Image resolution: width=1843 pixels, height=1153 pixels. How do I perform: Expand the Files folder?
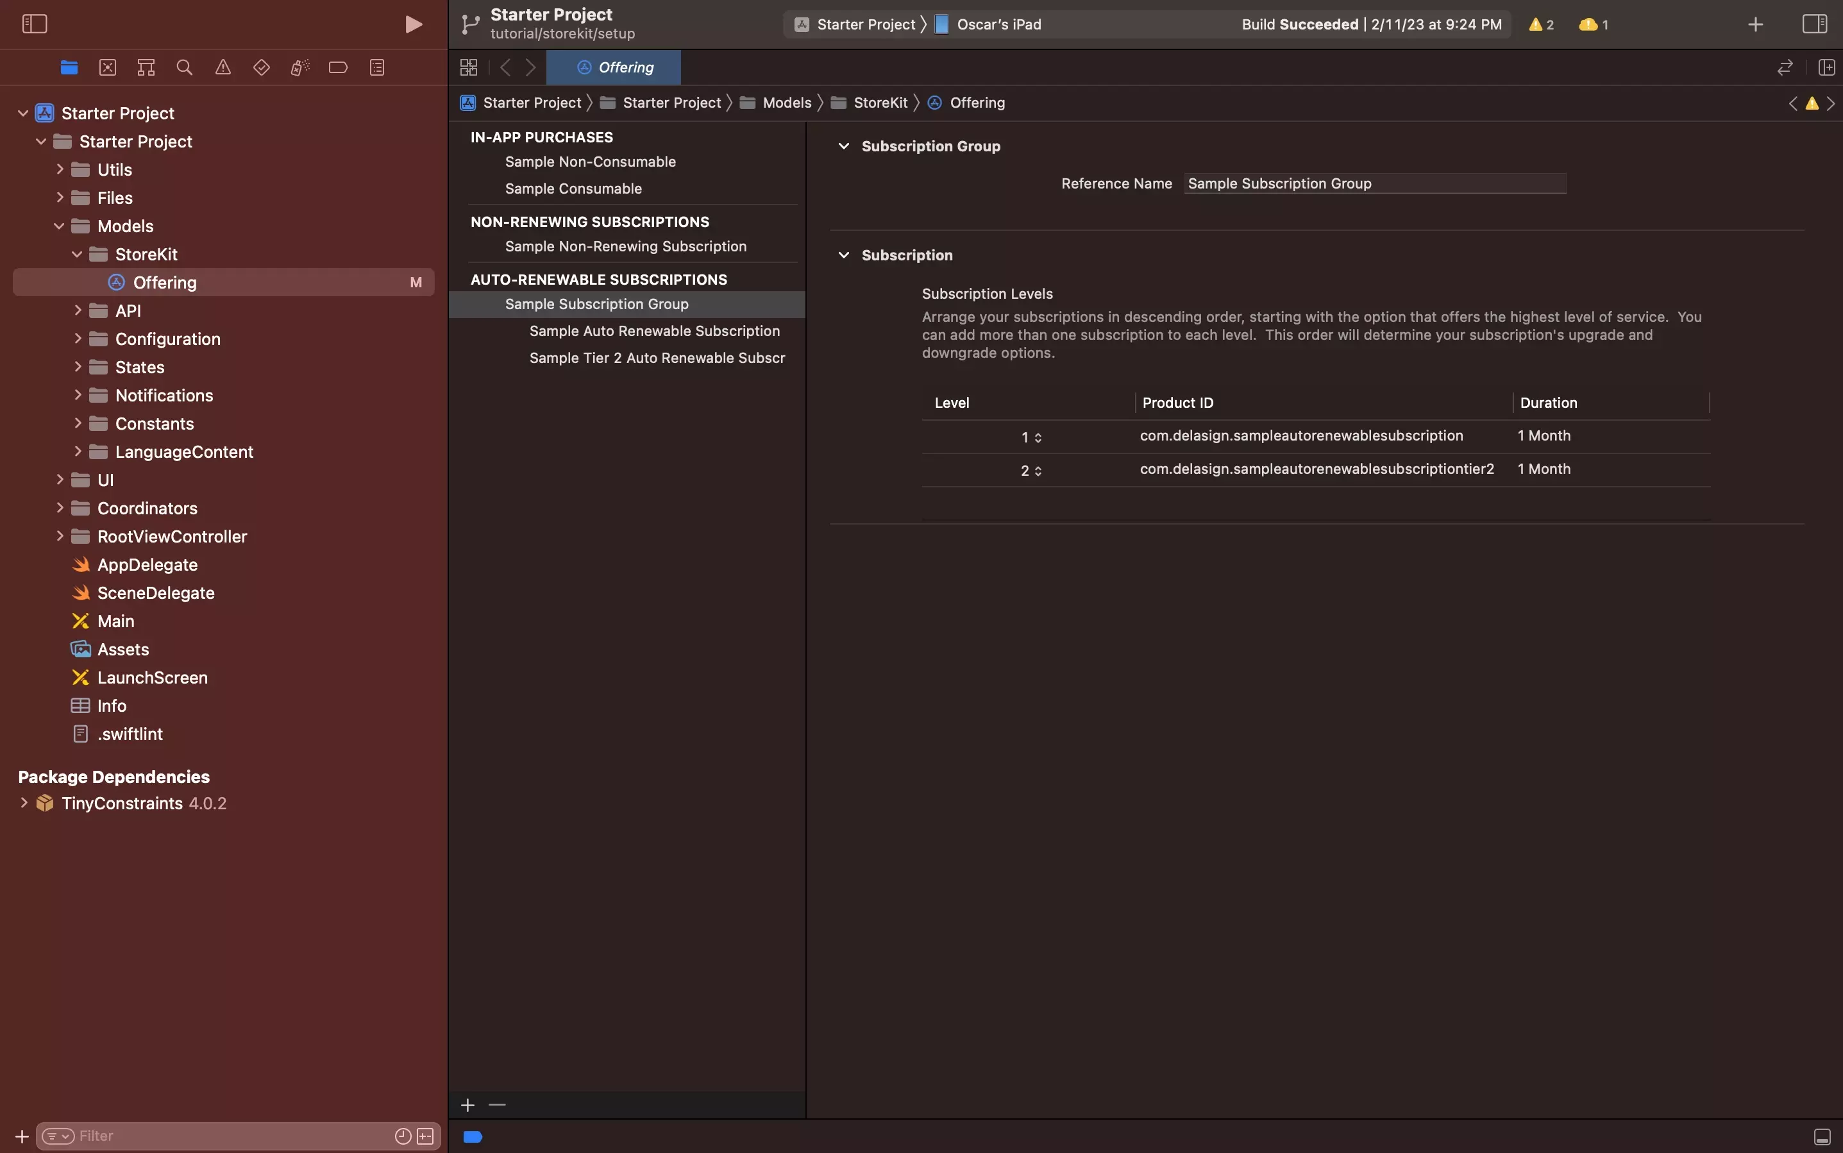(x=60, y=198)
